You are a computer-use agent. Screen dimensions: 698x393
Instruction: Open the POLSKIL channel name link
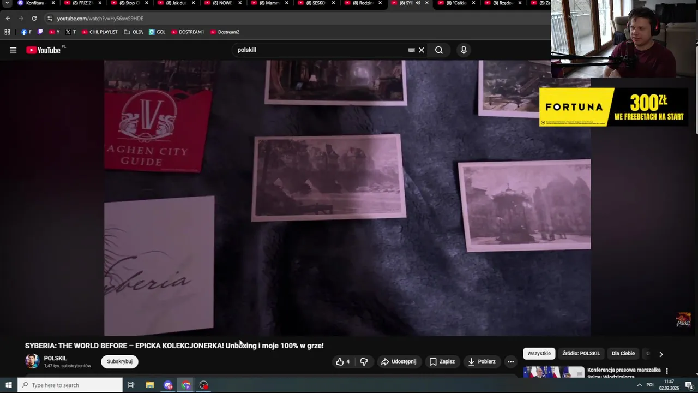tap(55, 359)
